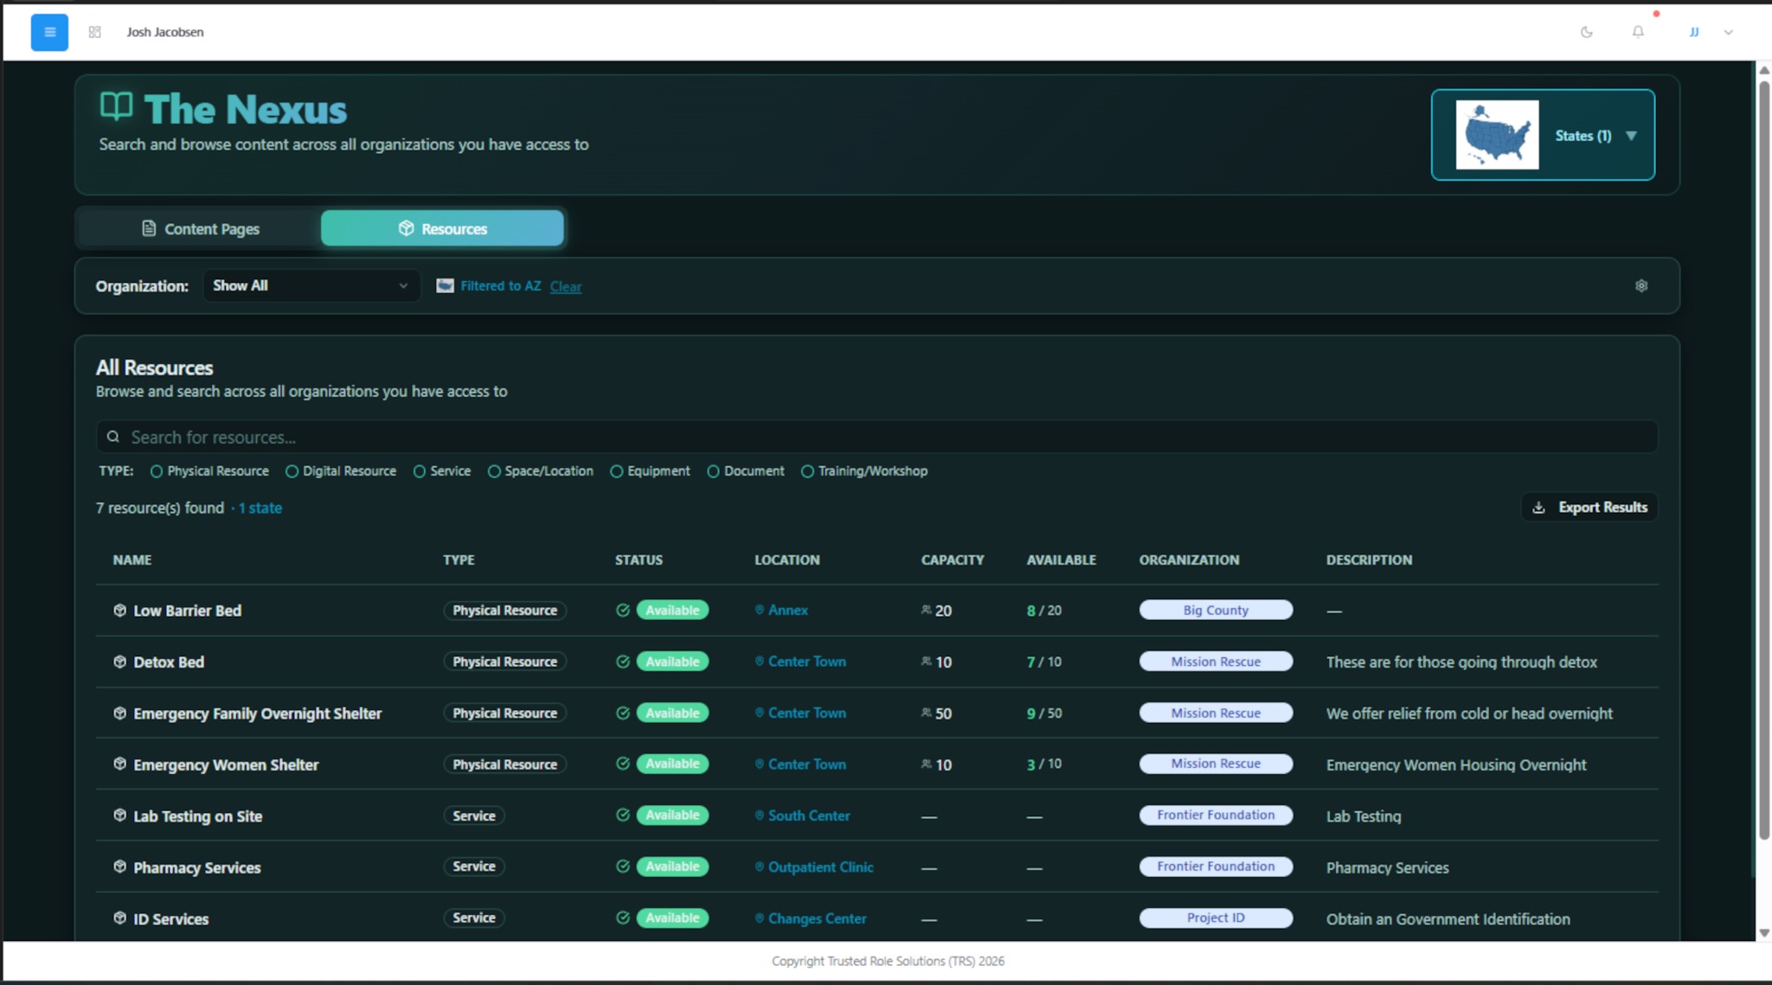The height and width of the screenshot is (985, 1772).
Task: Select the Service type filter
Action: pos(420,470)
